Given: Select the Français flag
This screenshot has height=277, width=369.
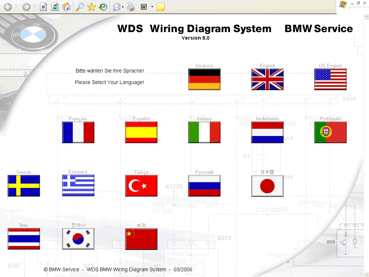Looking at the screenshot, I should pyautogui.click(x=78, y=132).
